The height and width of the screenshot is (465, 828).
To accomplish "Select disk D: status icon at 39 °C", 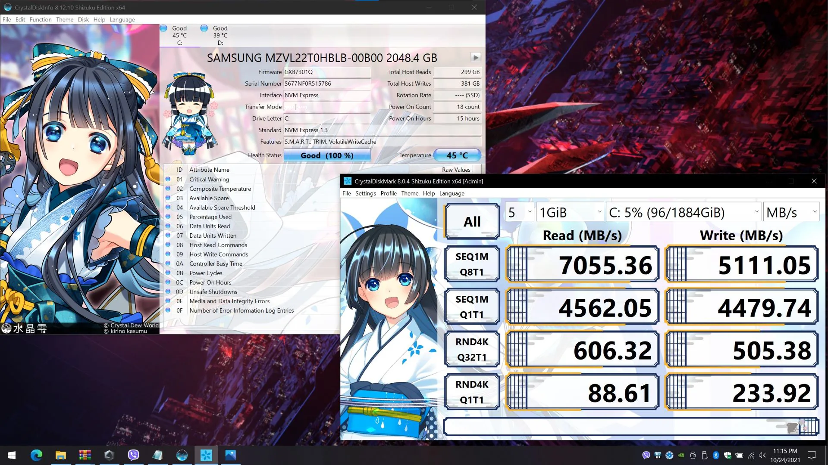I will point(204,28).
